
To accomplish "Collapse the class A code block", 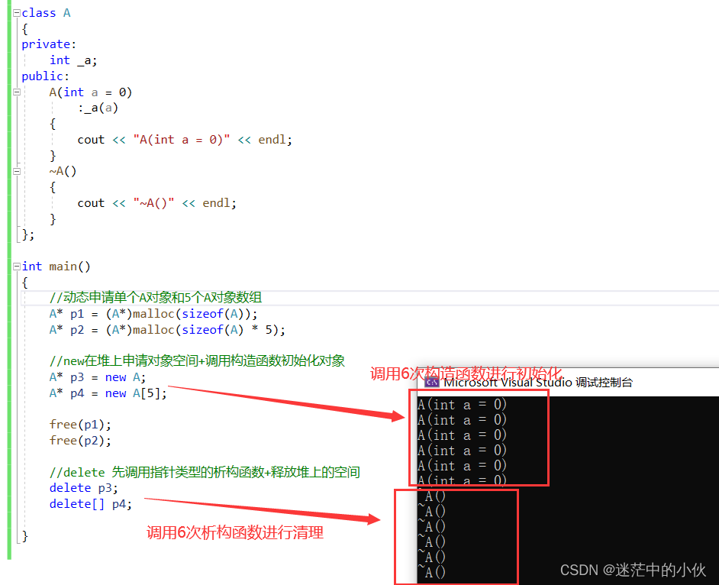I will point(17,13).
